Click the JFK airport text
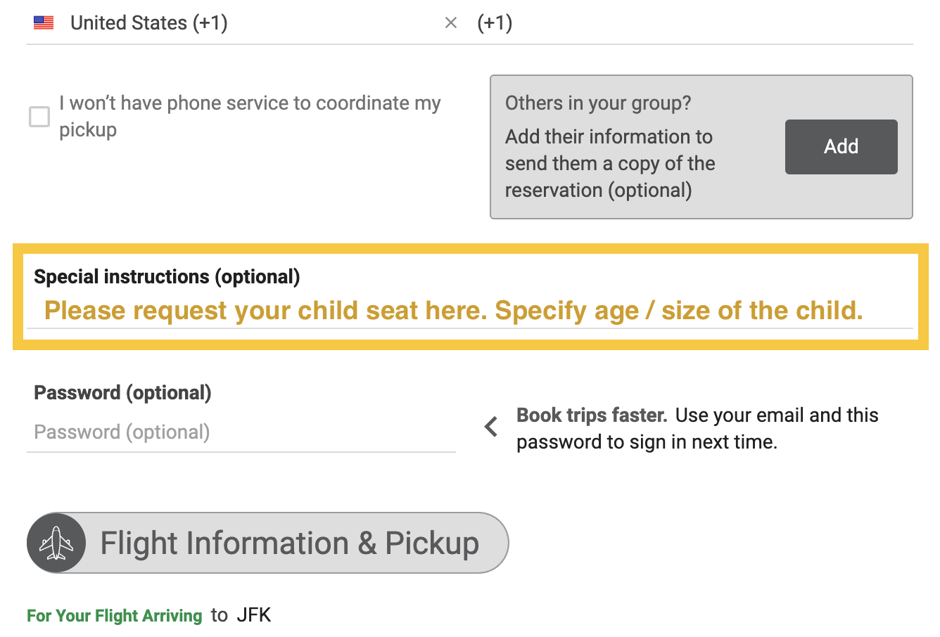940x637 pixels. 255,614
